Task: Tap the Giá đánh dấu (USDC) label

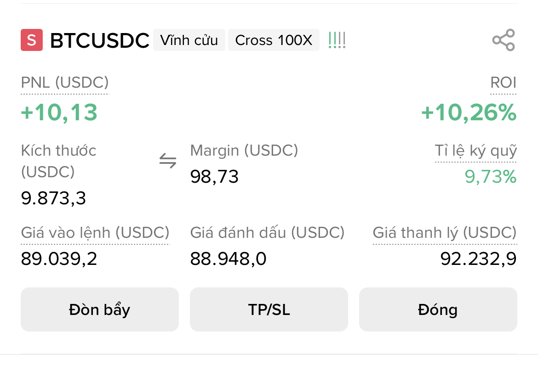Action: coord(267,233)
